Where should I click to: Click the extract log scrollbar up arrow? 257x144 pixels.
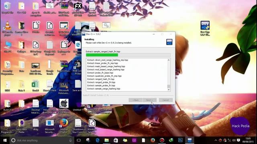click(169, 60)
